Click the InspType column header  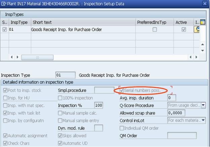click(20, 22)
